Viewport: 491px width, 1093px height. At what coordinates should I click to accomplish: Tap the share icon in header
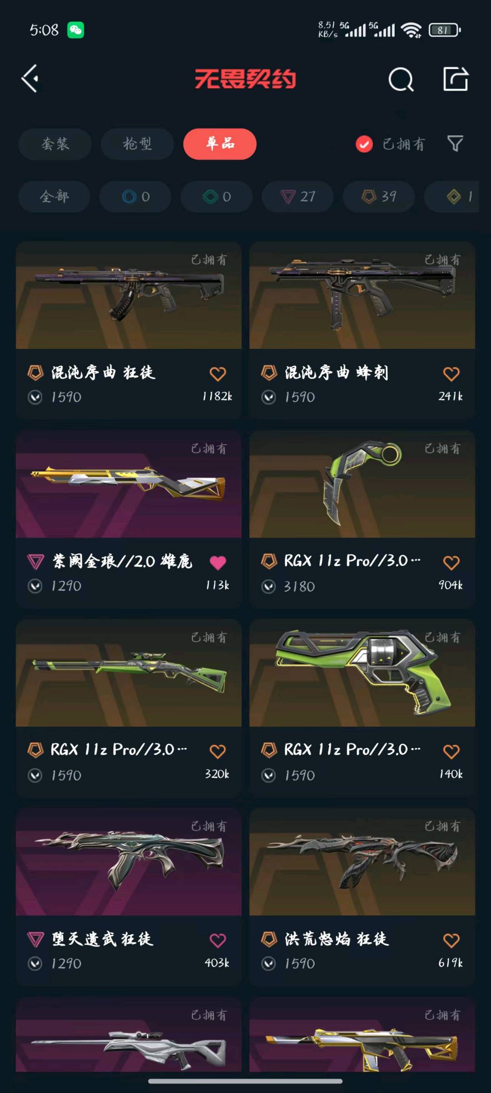(x=456, y=79)
